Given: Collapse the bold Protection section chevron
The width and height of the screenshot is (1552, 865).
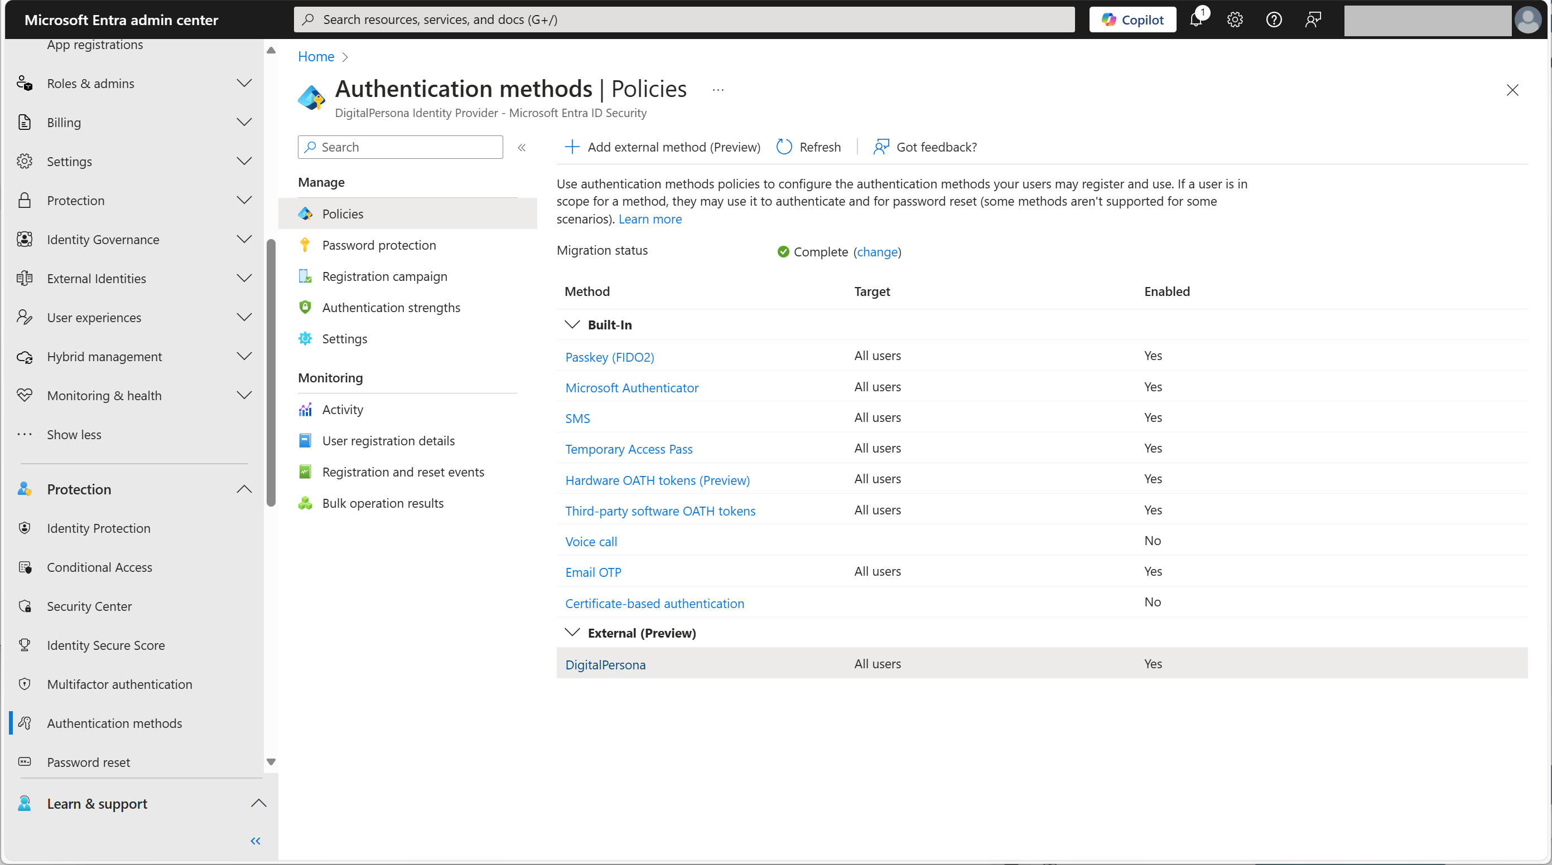Looking at the screenshot, I should pos(244,489).
